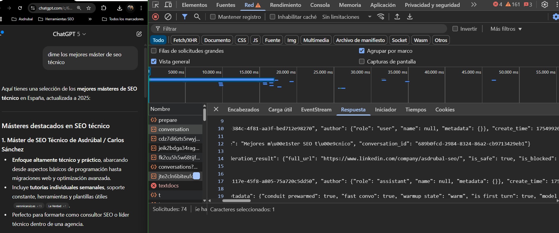The width and height of the screenshot is (559, 233).
Task: Stop recording network log
Action: point(155,17)
